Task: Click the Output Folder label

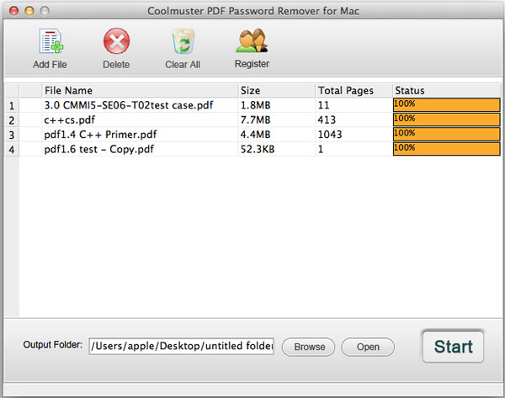Action: click(53, 345)
